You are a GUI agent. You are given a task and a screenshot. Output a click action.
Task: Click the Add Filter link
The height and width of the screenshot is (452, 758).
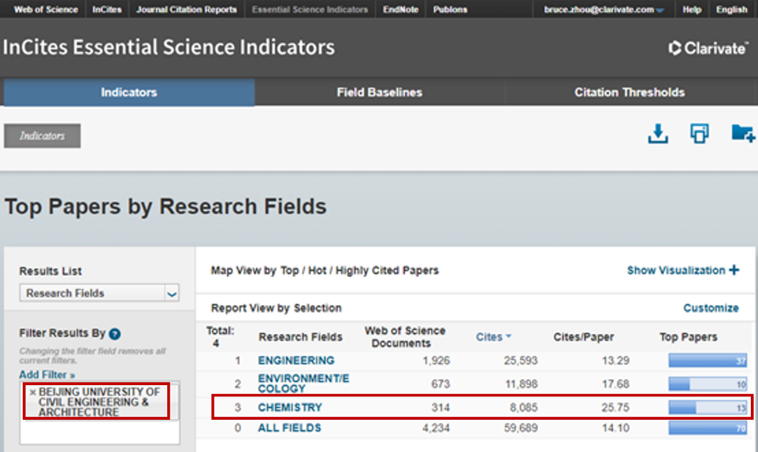click(x=47, y=375)
